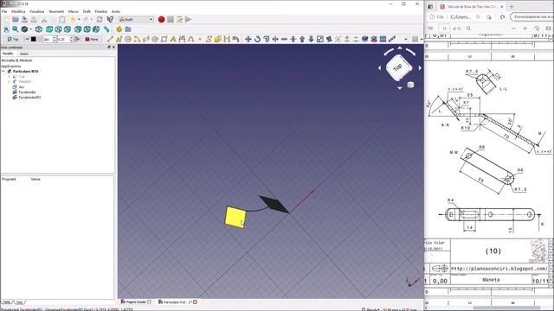Select the Draft Offset tool
The height and width of the screenshot is (311, 554).
point(267,39)
